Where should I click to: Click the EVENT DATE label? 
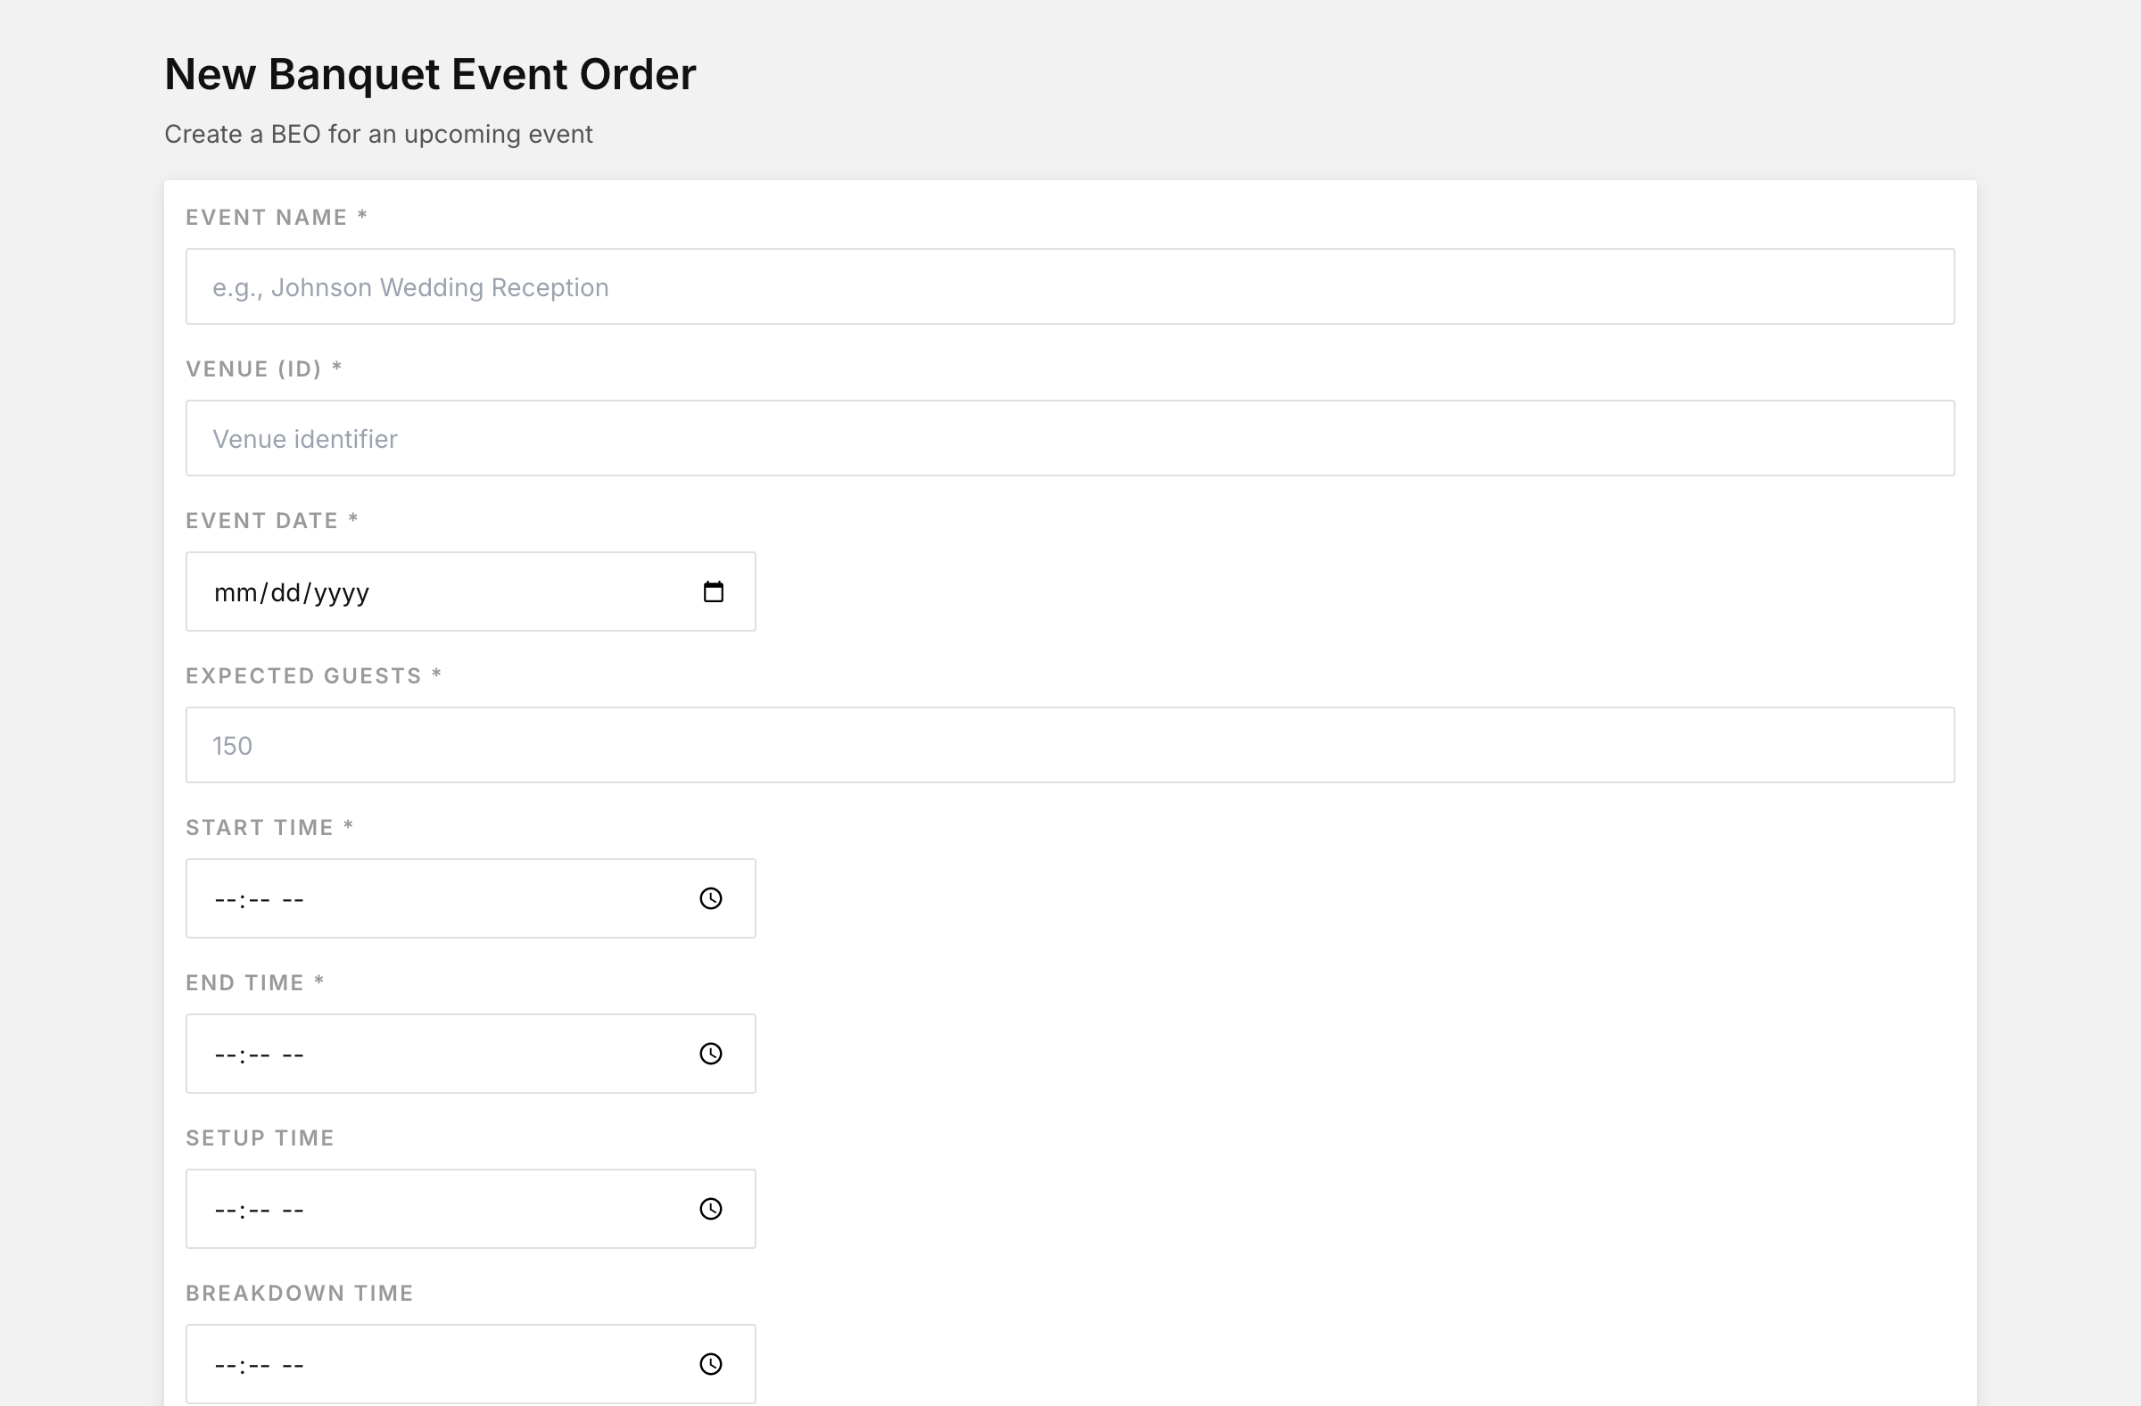(272, 520)
